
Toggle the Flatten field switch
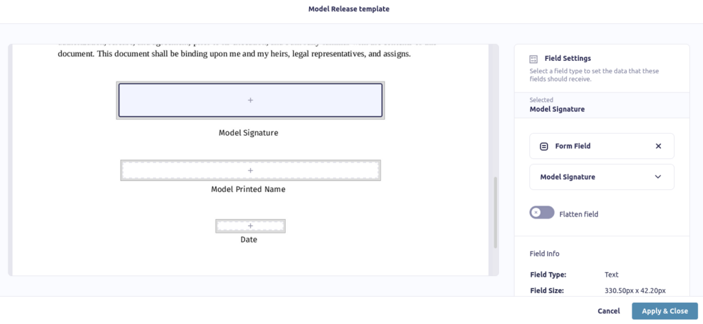pyautogui.click(x=542, y=212)
